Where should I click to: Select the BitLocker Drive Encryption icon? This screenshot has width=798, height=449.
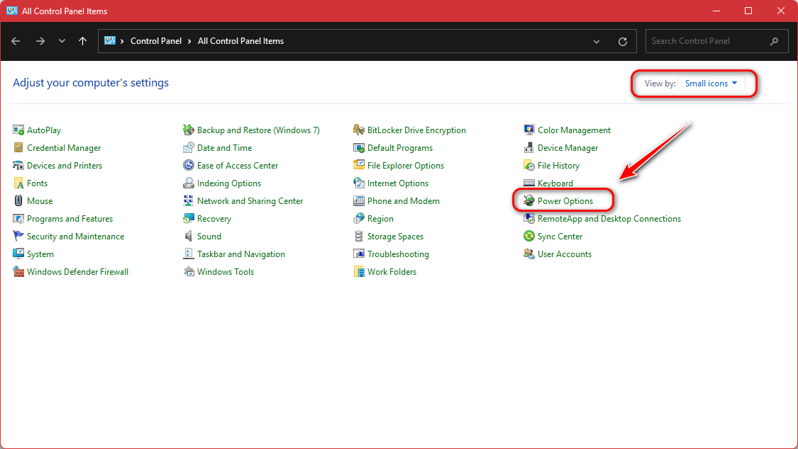(359, 130)
